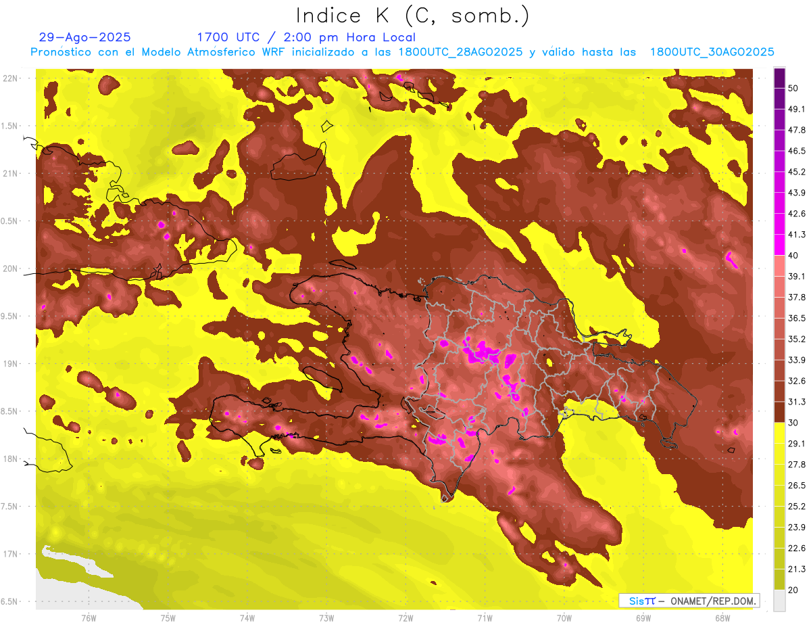Viewport: 811px width, 627px height.
Task: Select legend value "22.6"
Action: coord(796,548)
